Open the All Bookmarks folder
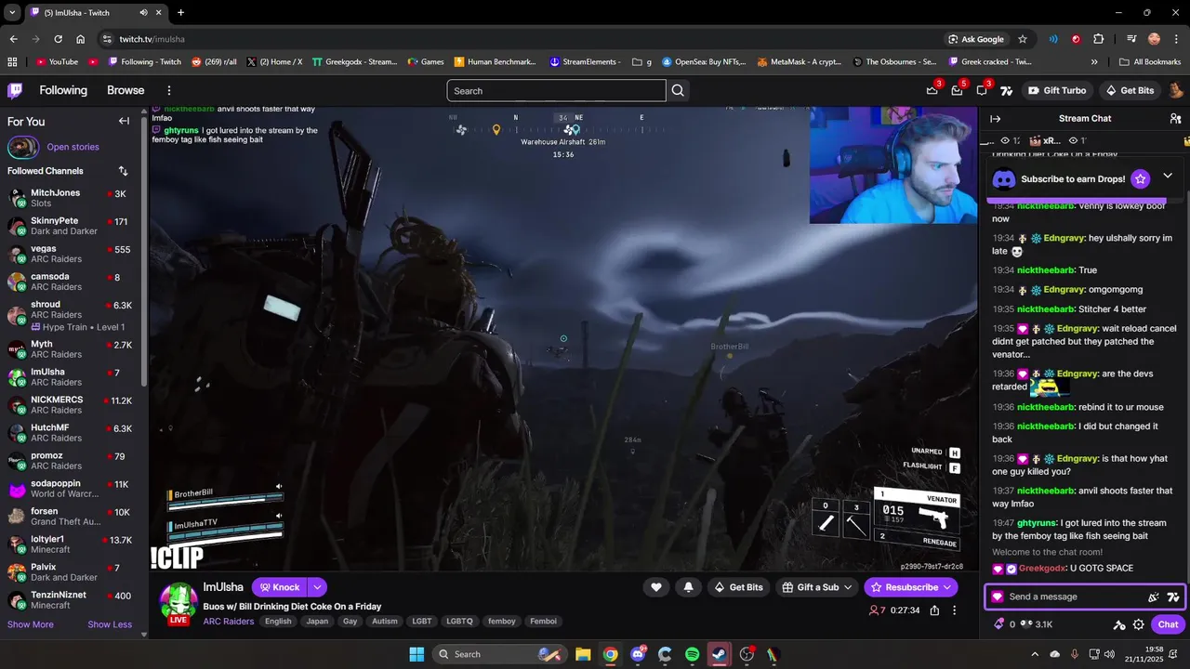 point(1150,62)
